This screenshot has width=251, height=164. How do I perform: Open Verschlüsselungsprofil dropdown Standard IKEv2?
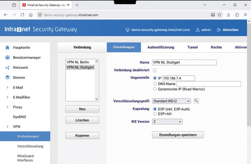(x=171, y=101)
